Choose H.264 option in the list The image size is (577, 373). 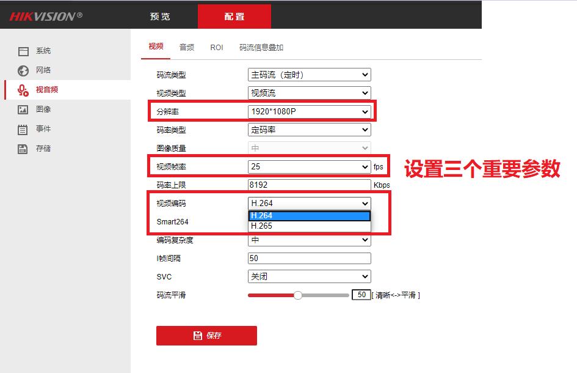(x=310, y=216)
